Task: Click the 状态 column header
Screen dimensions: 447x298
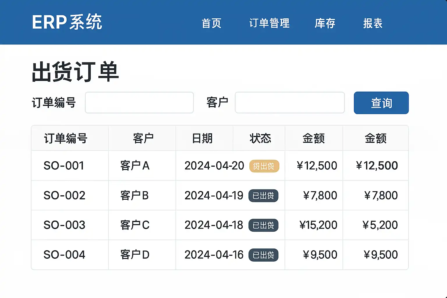Action: coord(260,138)
